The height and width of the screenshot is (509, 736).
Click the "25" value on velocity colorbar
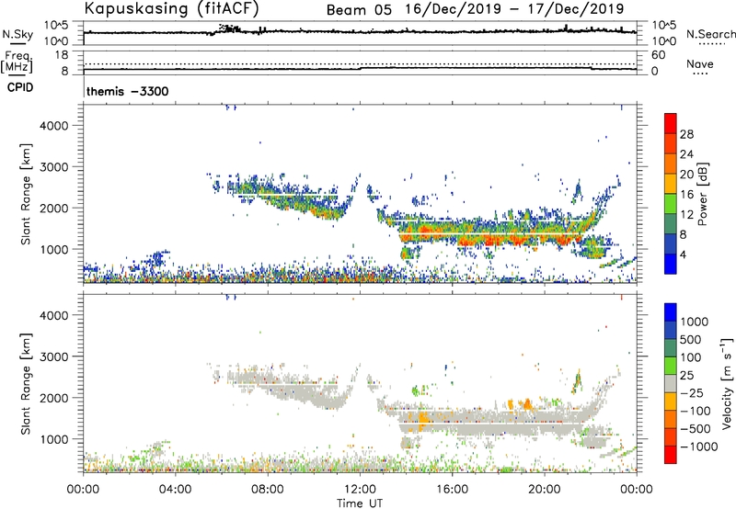click(x=686, y=376)
